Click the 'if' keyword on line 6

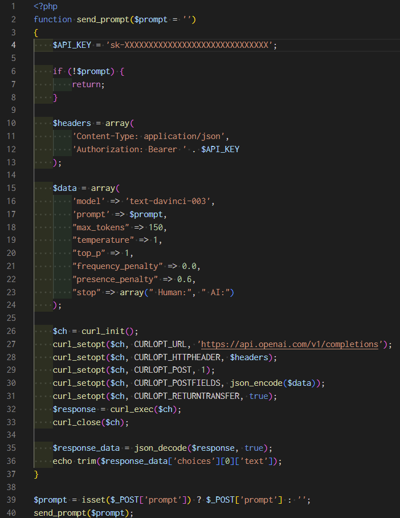tap(58, 71)
